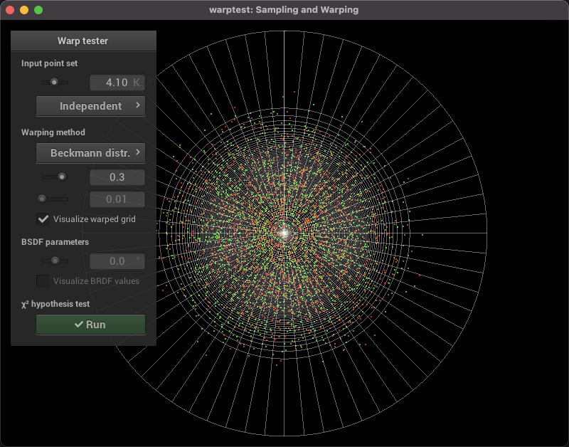The image size is (569, 447).
Task: Click the BSDF 0.0 degree value field
Action: point(117,261)
